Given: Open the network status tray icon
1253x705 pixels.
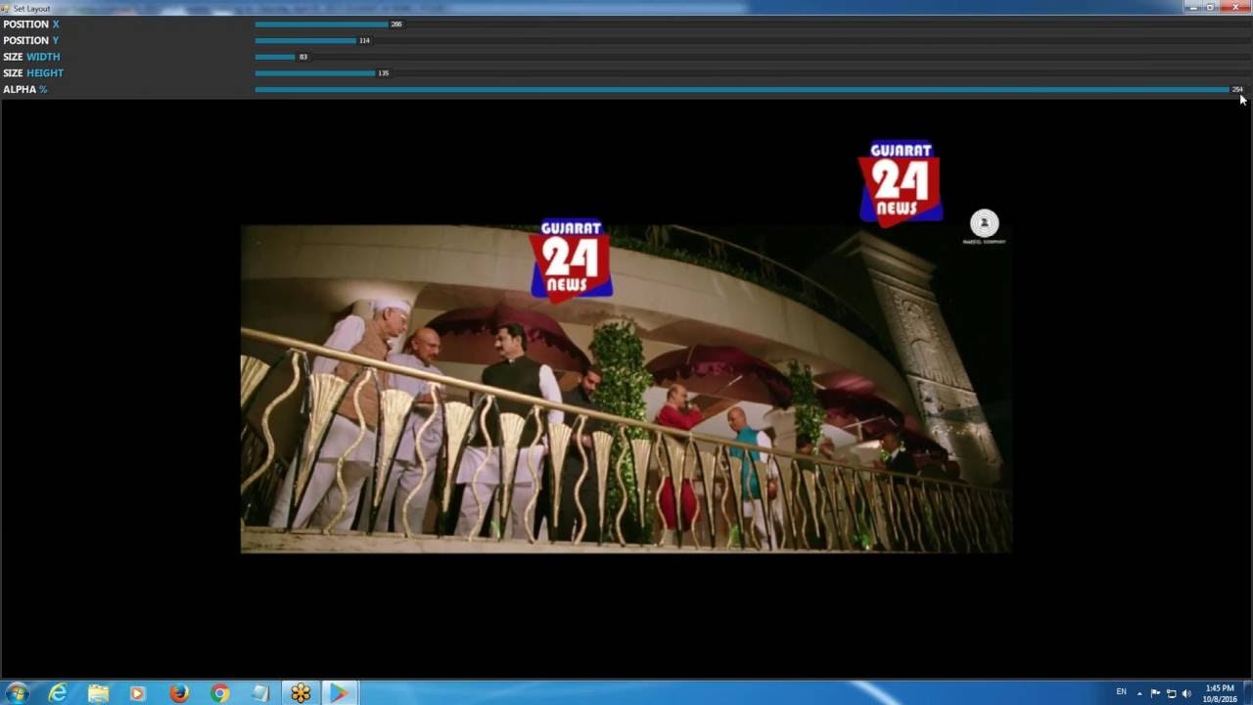Looking at the screenshot, I should click(x=1171, y=693).
